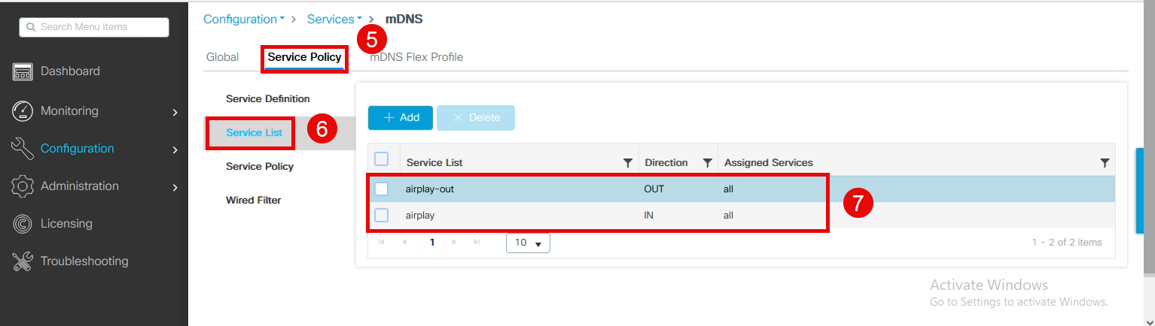Click the Troubleshooting tools icon
This screenshot has height=326, width=1155.
(x=23, y=261)
